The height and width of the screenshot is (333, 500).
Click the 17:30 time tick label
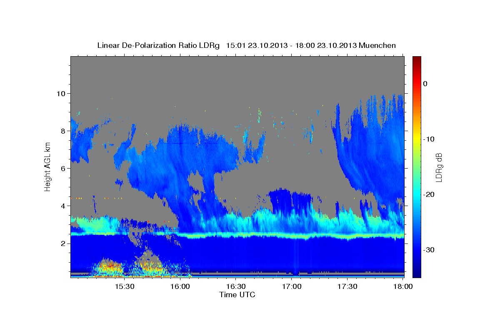347,287
